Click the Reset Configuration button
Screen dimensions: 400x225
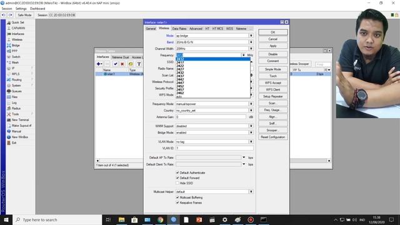pyautogui.click(x=272, y=137)
